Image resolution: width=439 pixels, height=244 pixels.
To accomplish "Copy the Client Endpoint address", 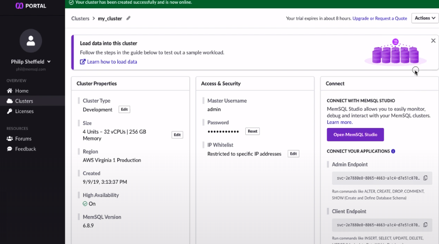I will pos(425,225).
